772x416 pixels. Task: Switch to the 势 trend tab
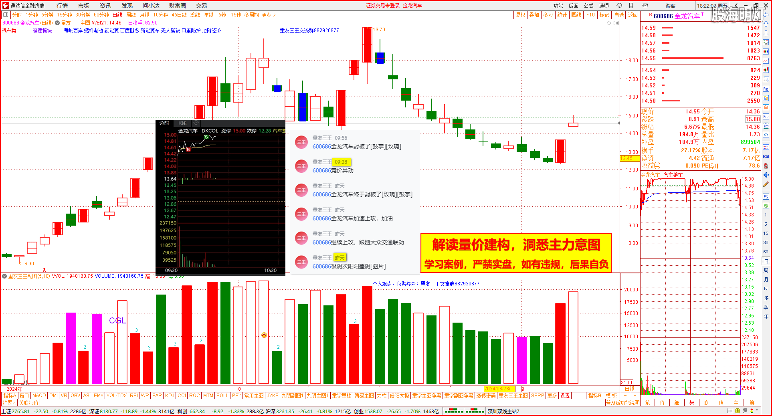click(692, 403)
